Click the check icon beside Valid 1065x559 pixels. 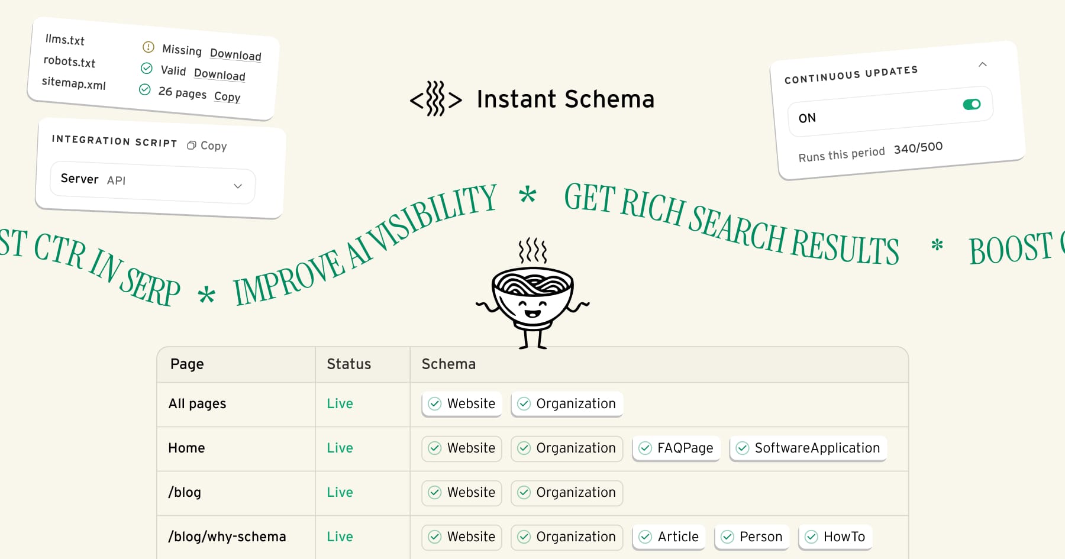(x=147, y=68)
